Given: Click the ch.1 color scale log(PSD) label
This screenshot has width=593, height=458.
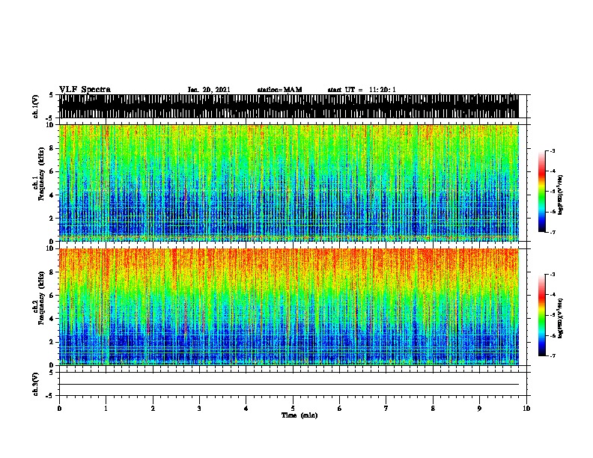Looking at the screenshot, I should pyautogui.click(x=560, y=195).
